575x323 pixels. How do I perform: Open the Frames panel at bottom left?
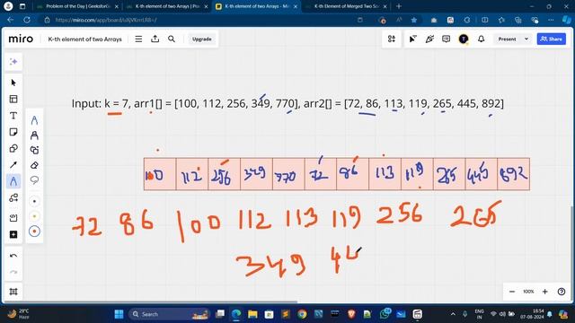[13, 292]
